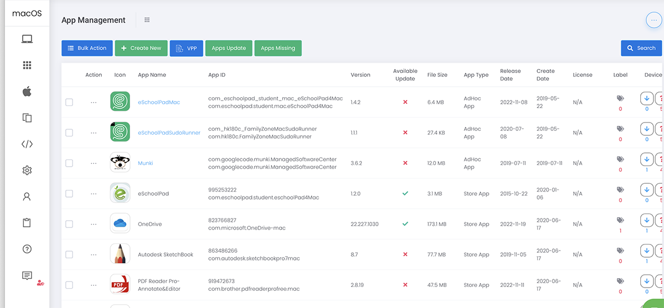Sort by App Name column header

pos(152,75)
